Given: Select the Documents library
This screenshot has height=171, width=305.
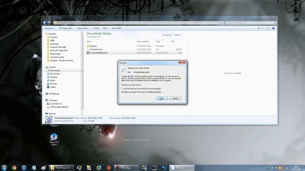Looking at the screenshot, I should [55, 70].
